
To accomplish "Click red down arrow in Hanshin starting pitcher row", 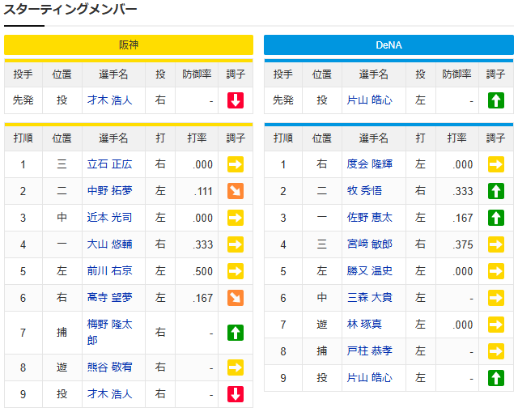I will pyautogui.click(x=236, y=100).
